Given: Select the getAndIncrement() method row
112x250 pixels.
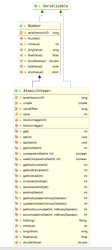Looking at the screenshot, I should [52, 165].
